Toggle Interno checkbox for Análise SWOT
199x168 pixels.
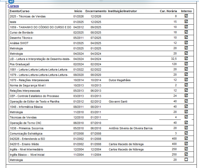coord(186,43)
